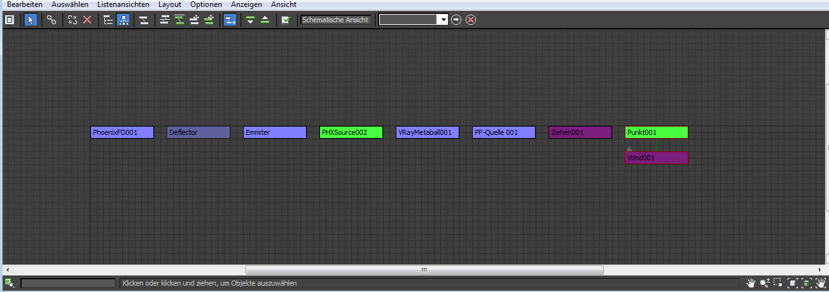Open the Anzeigen menu
The height and width of the screenshot is (292, 829).
(246, 4)
